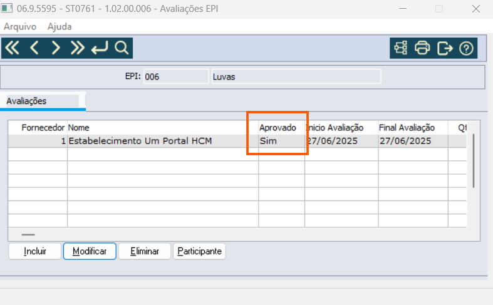Viewport: 493px width, 305px height.
Task: Click the printer icon
Action: [x=422, y=48]
